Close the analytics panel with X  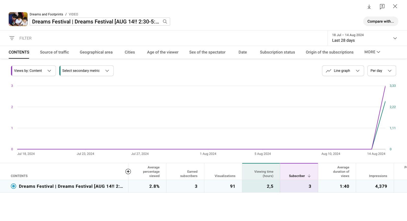click(x=395, y=6)
